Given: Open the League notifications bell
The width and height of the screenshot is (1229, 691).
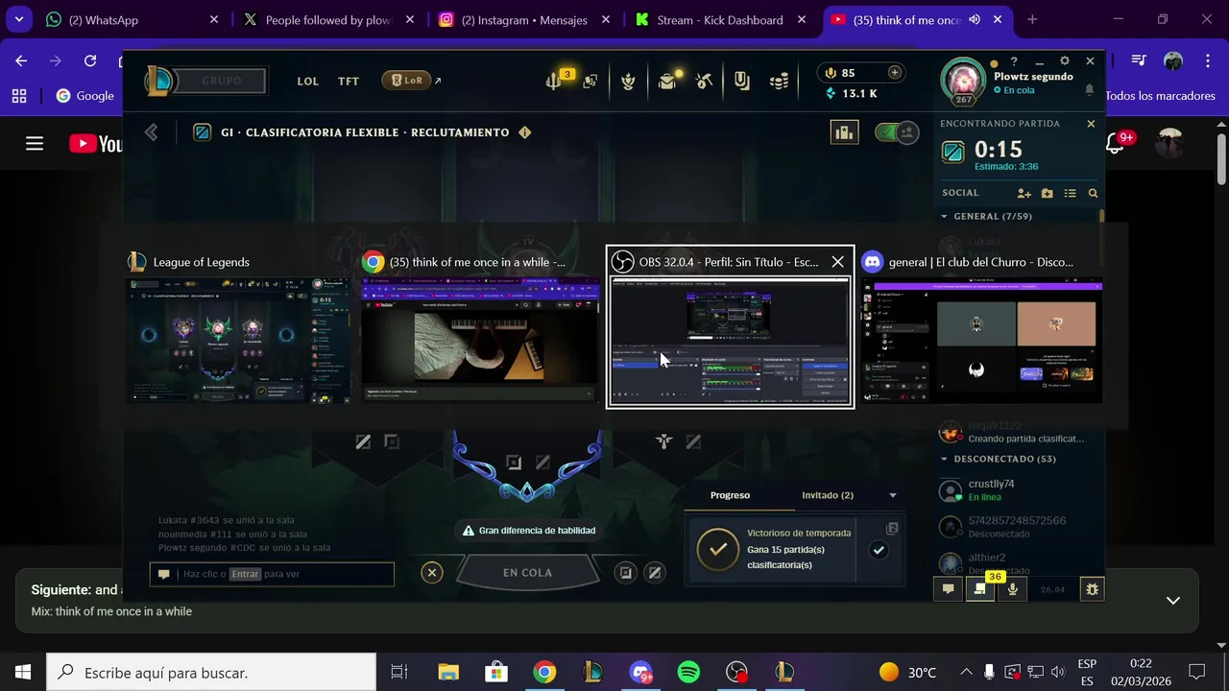Looking at the screenshot, I should [x=1090, y=89].
